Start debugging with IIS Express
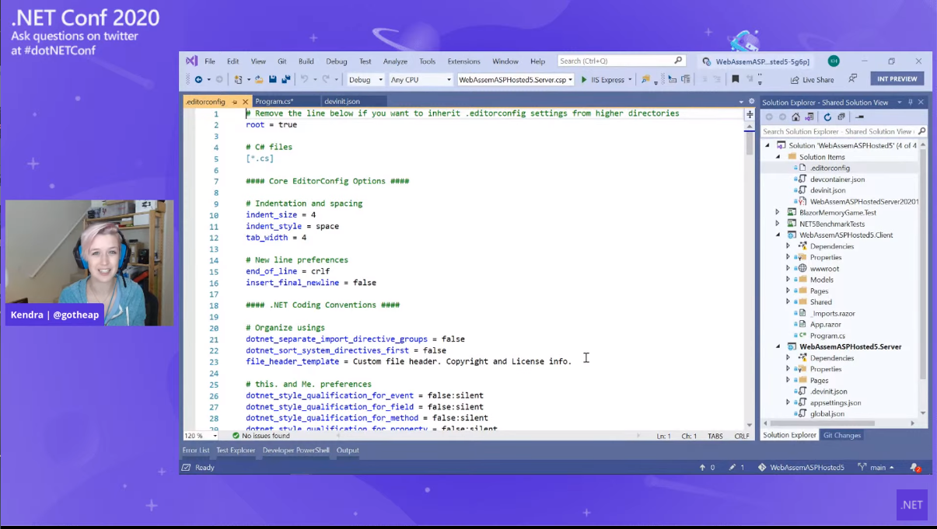Viewport: 937px width, 529px height. pos(603,79)
